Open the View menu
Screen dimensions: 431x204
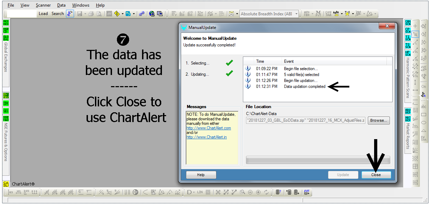pyautogui.click(x=25, y=5)
